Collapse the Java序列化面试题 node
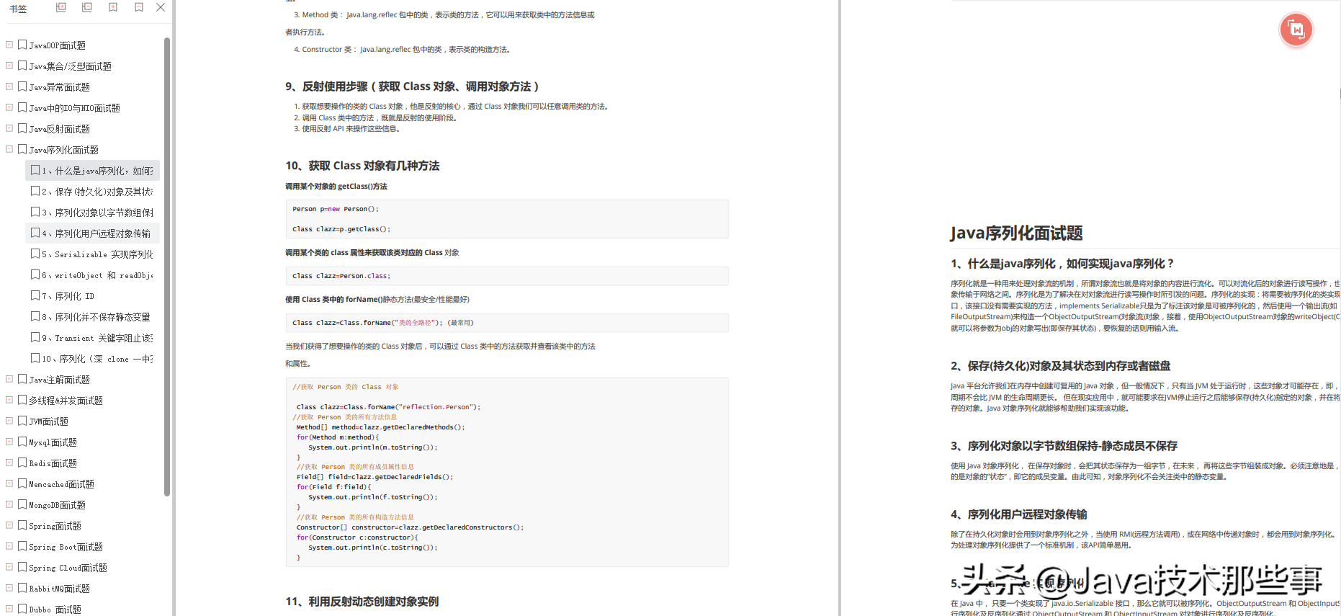 pyautogui.click(x=9, y=149)
